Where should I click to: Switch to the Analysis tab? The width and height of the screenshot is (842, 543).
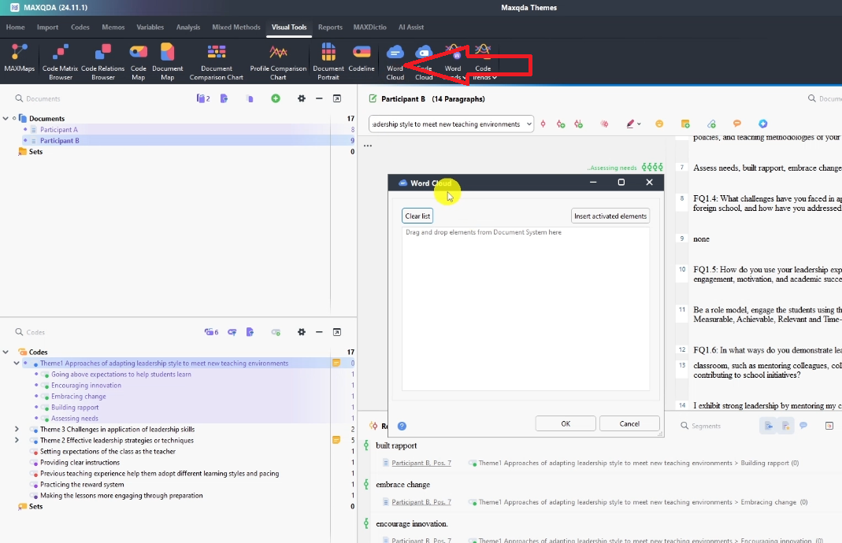pyautogui.click(x=187, y=28)
